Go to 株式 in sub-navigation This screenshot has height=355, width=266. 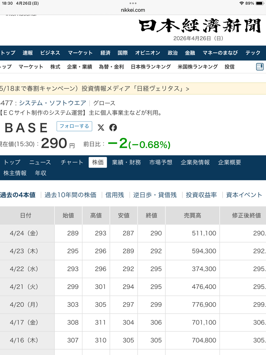coord(55,67)
